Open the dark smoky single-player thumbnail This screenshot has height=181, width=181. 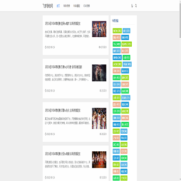[x=99, y=73]
